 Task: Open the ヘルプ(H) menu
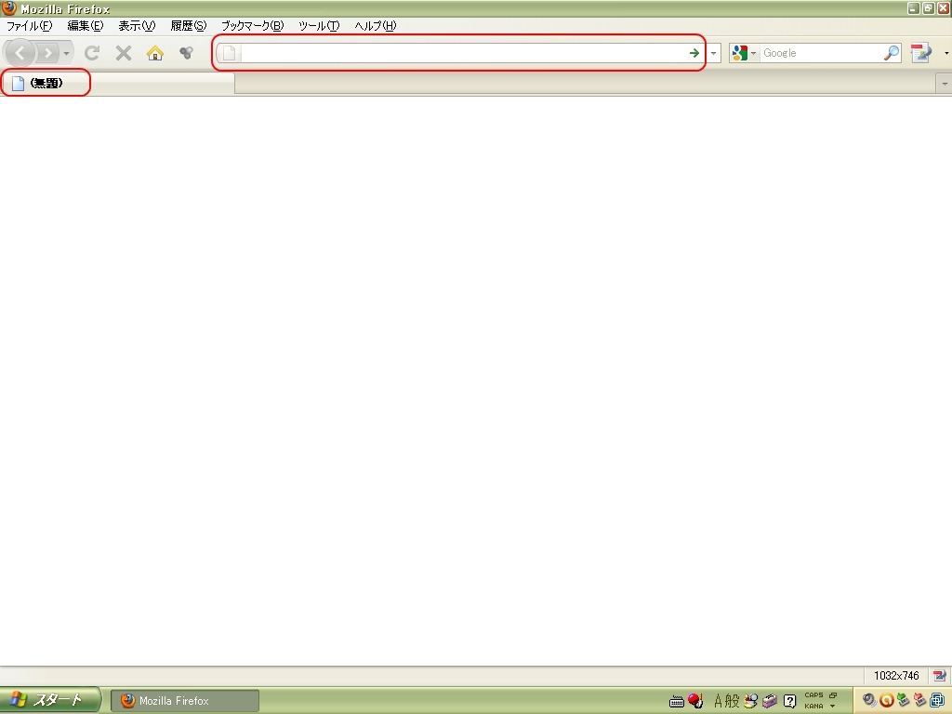[x=376, y=26]
